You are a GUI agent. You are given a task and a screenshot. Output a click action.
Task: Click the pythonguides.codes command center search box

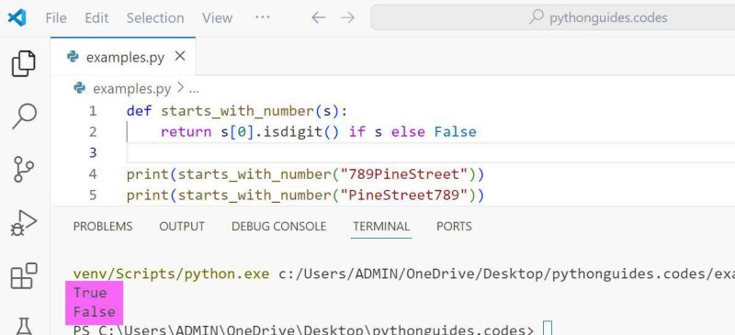(553, 17)
